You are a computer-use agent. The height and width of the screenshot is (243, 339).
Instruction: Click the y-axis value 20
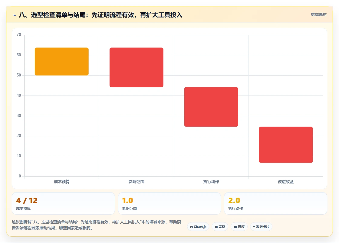click(x=19, y=135)
